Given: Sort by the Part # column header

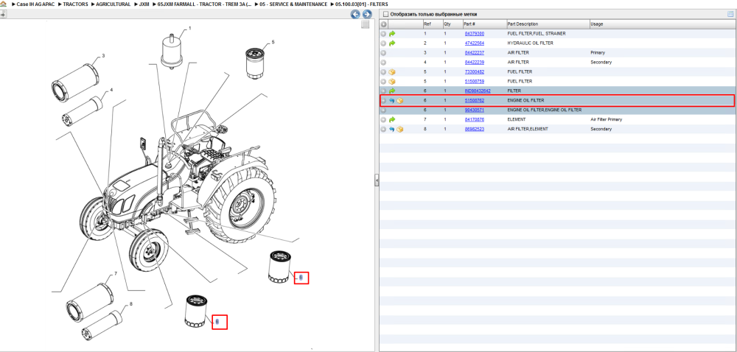Looking at the screenshot, I should [x=483, y=24].
